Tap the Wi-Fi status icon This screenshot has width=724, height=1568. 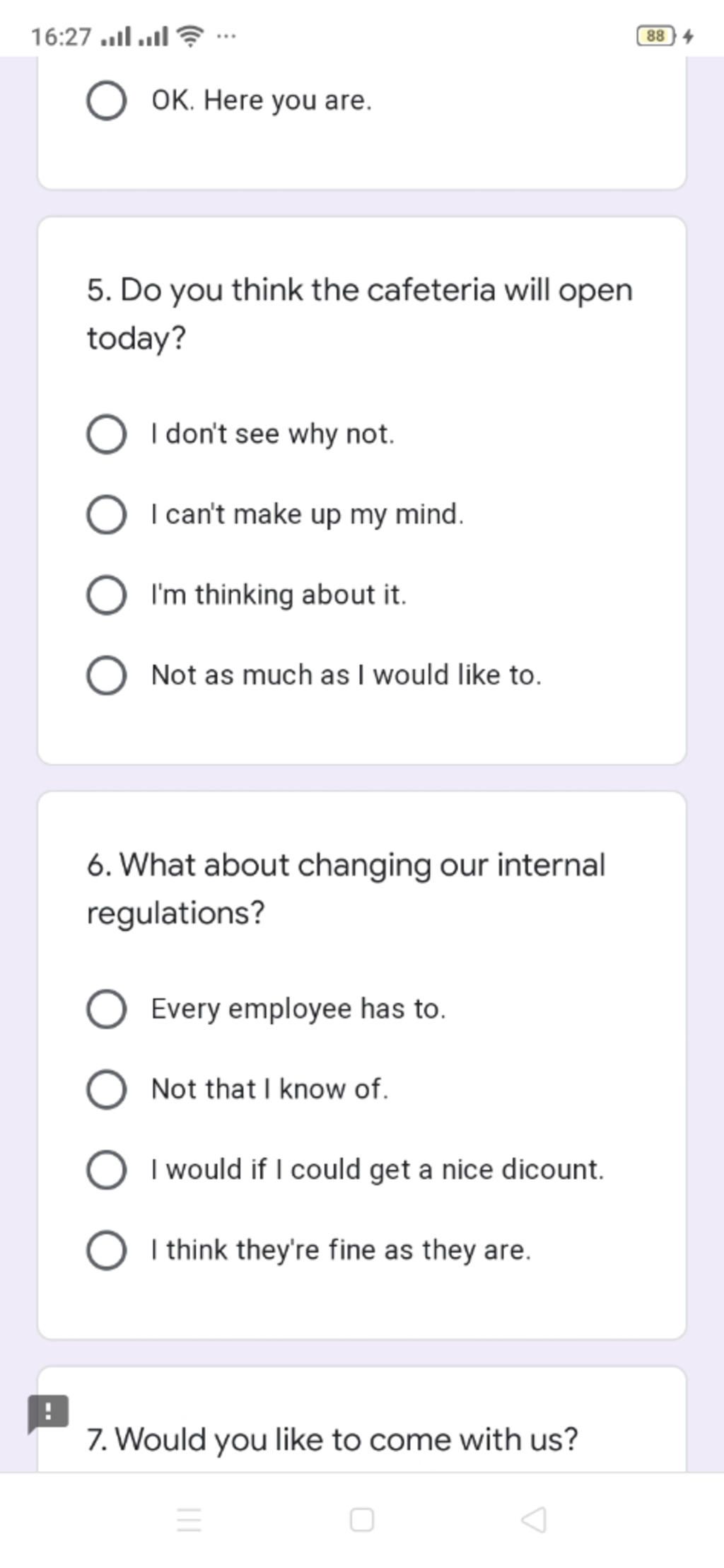coord(189,35)
